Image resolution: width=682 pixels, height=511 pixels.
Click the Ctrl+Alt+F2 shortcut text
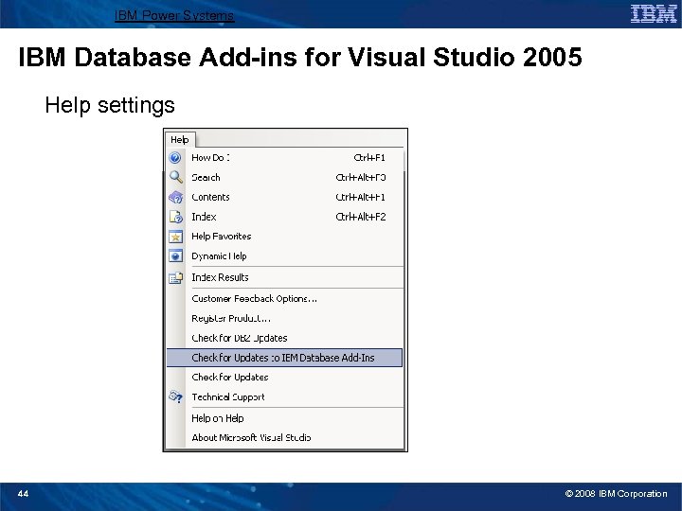(x=361, y=217)
